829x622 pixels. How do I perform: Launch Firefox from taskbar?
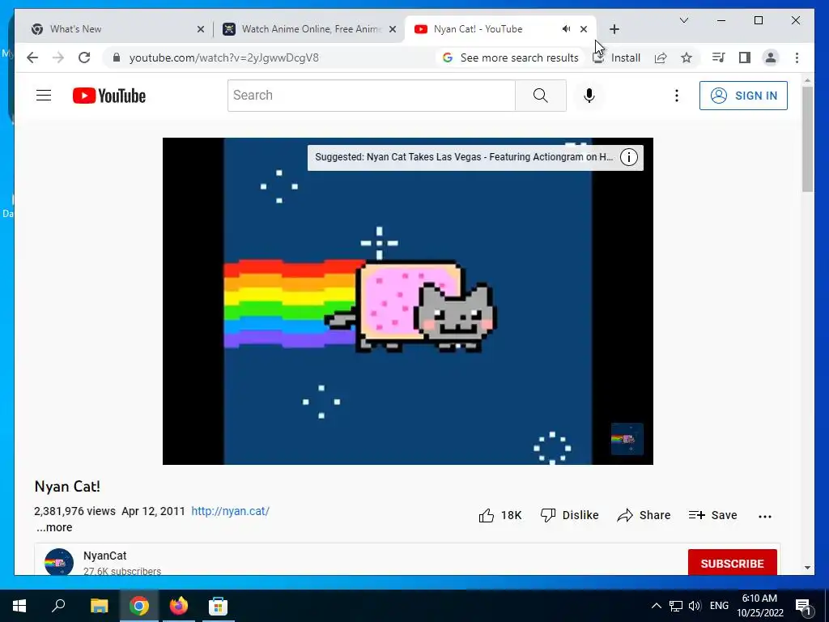click(178, 606)
